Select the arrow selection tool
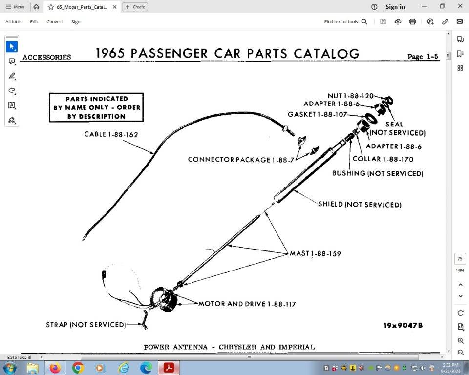469x375 pixels. 12,47
